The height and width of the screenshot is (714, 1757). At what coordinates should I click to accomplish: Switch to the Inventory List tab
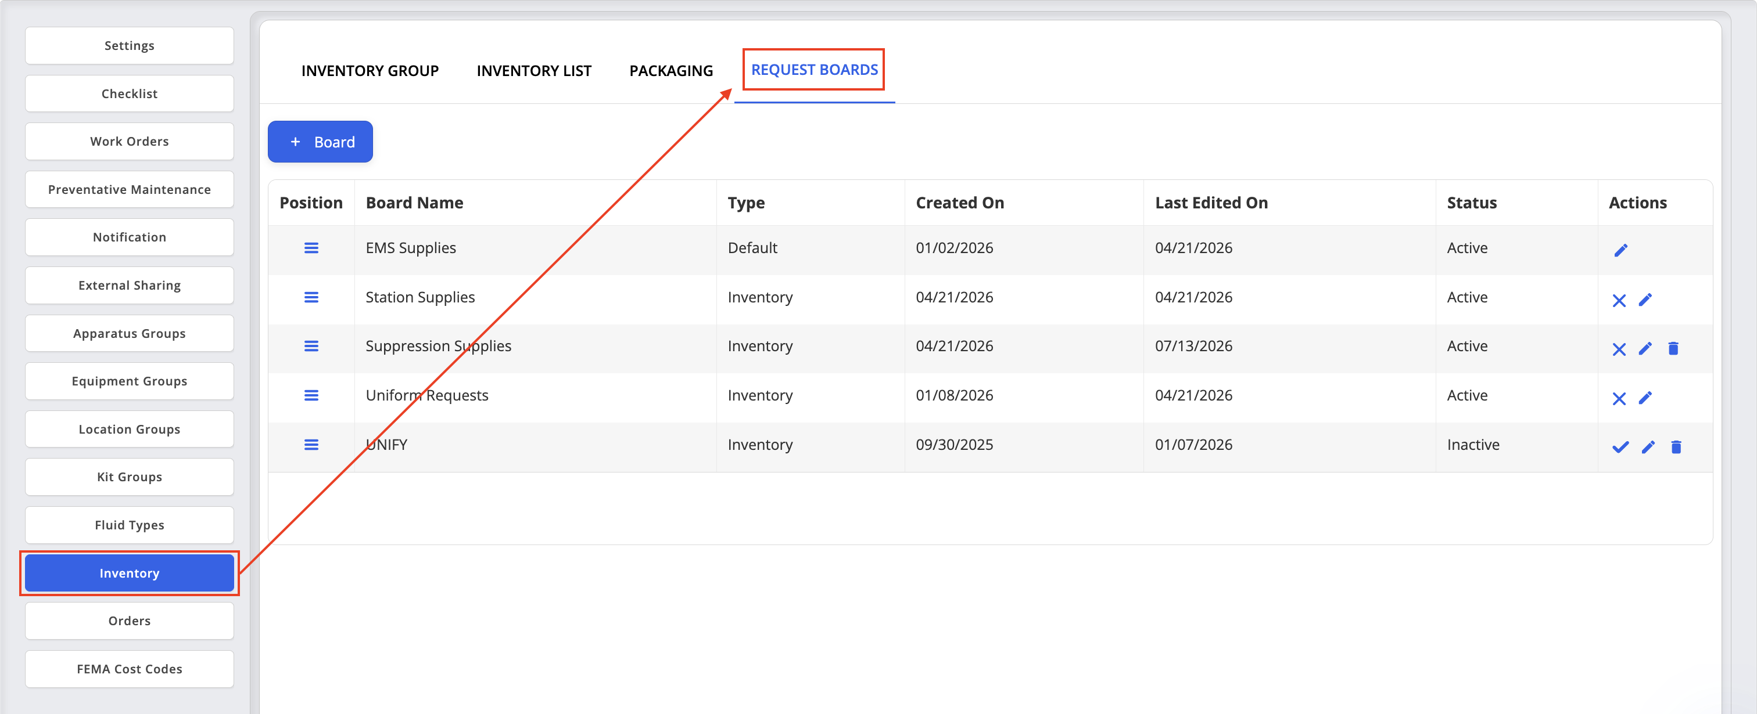[x=533, y=71]
